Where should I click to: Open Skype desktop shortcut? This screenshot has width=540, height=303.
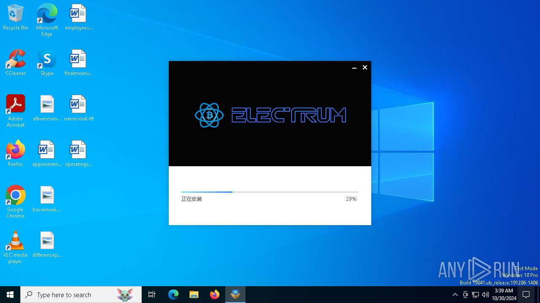click(x=47, y=63)
